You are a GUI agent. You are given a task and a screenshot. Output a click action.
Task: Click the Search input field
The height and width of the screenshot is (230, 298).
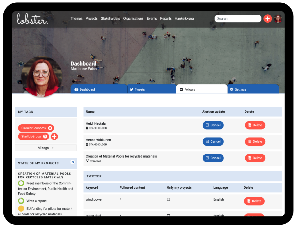click(238, 19)
